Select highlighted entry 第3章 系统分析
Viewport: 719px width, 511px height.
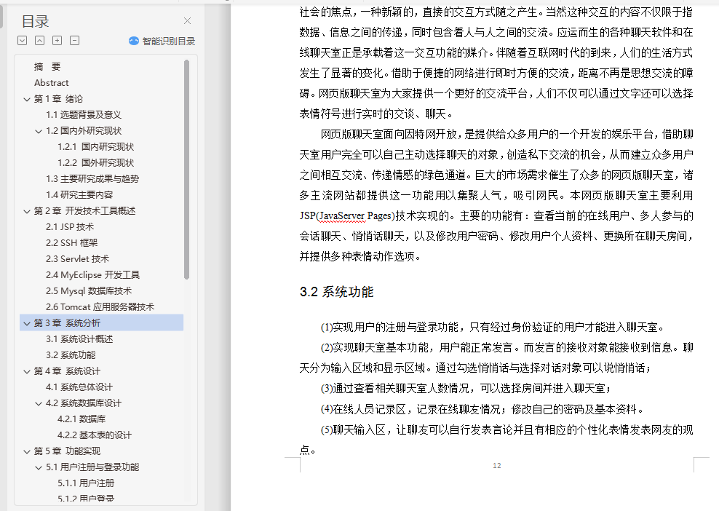coord(101,323)
